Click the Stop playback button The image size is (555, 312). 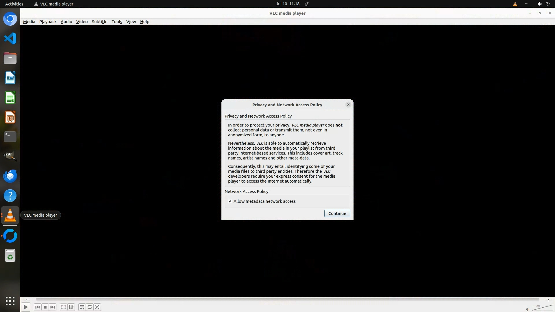(45, 307)
